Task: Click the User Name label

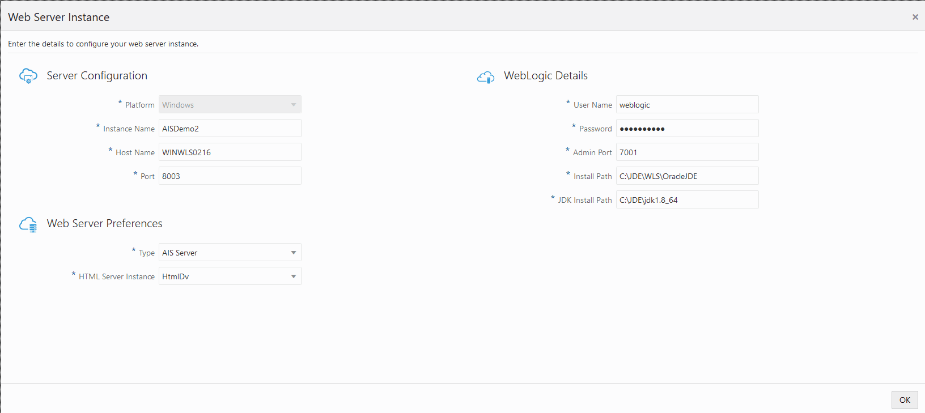Action: pos(593,105)
